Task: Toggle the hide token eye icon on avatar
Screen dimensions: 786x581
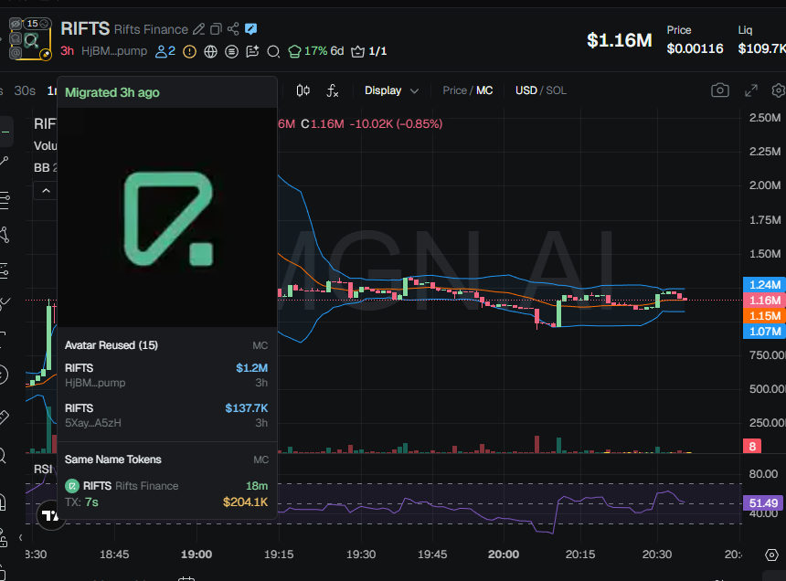Action: [x=16, y=24]
